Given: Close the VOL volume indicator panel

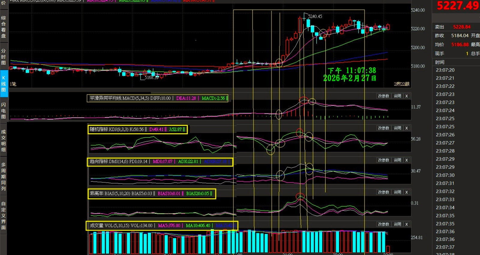Looking at the screenshot, I should [x=406, y=224].
